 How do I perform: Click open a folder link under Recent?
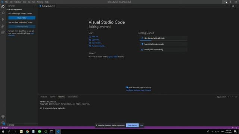click(x=113, y=57)
